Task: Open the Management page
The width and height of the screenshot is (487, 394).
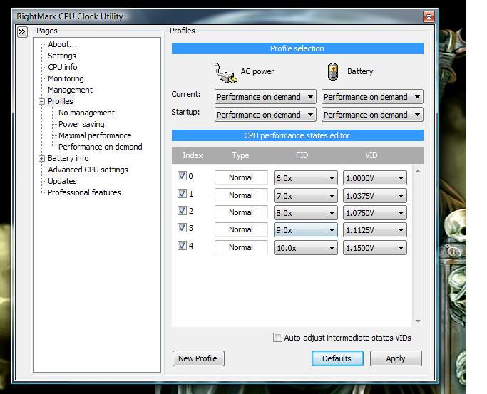Action: click(70, 90)
